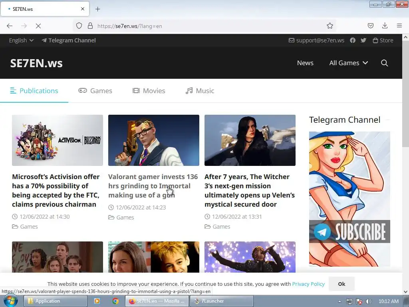Click the Telegram Subscribe banner image
This screenshot has width=409, height=307.
click(349, 199)
